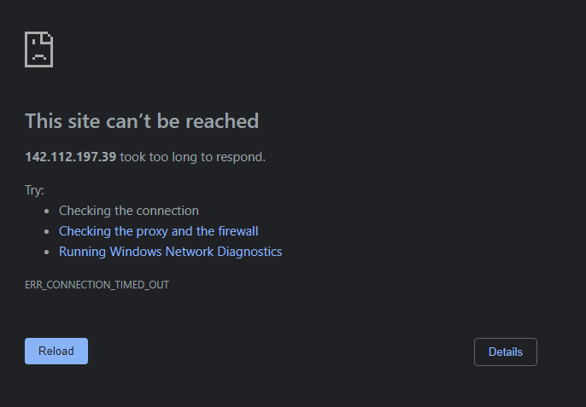Screen dimensions: 586x407
Task: Click the This site can't be reached heading
Action: click(x=142, y=121)
